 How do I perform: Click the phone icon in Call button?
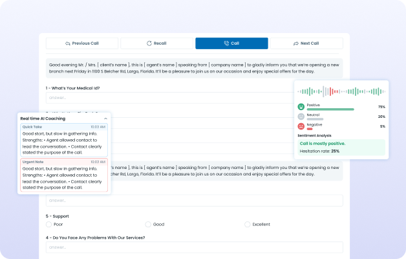[226, 43]
